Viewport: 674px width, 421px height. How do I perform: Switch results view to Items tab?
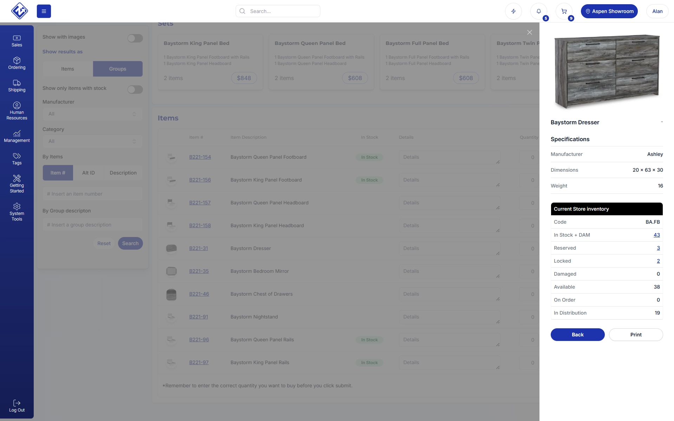coord(67,69)
